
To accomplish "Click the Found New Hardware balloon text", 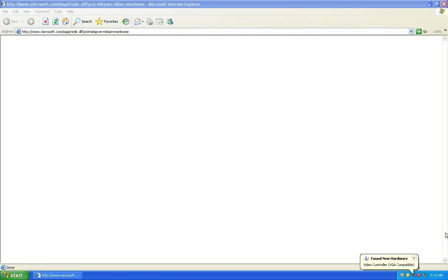I will point(389,265).
